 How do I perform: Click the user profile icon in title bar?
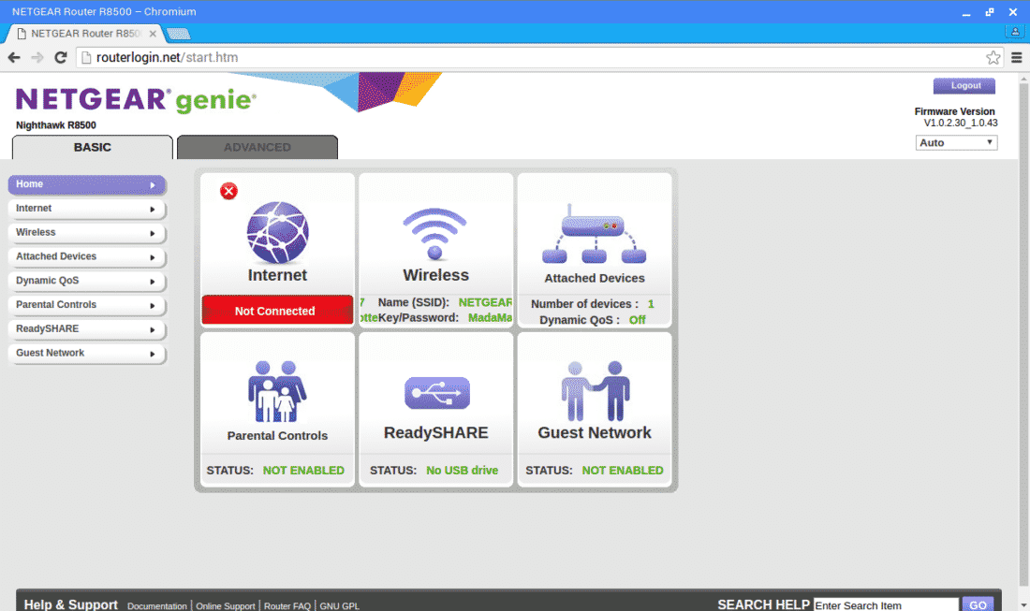1015,31
